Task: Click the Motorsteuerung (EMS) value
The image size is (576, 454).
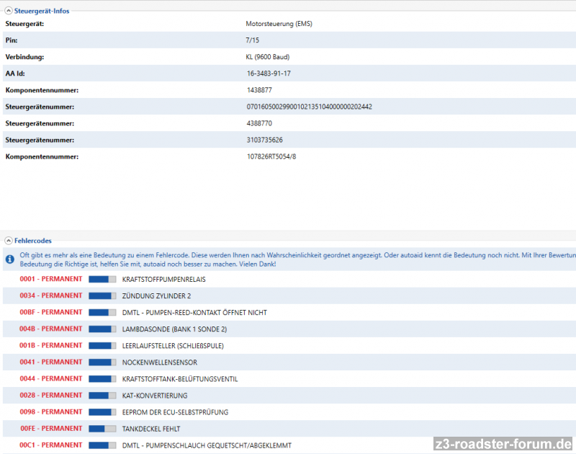Action: [279, 24]
